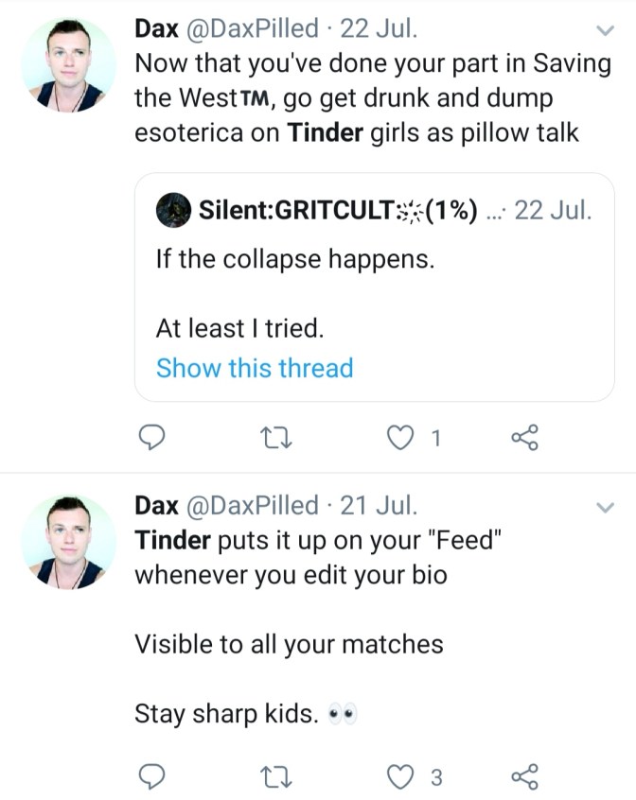Retweet the Tinder Feed tweet
Image resolution: width=636 pixels, height=800 pixels.
pyautogui.click(x=274, y=777)
